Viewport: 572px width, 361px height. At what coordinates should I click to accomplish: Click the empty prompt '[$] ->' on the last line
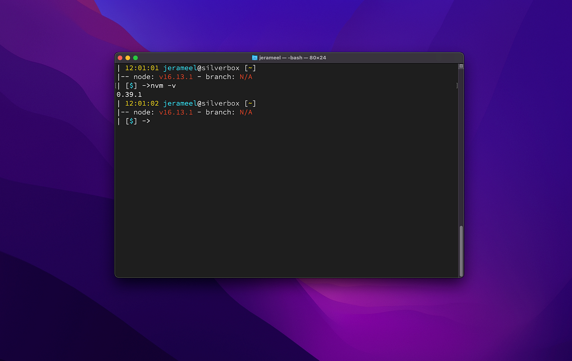tap(138, 121)
